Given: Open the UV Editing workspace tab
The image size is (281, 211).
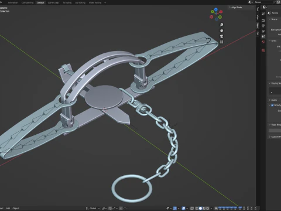Looking at the screenshot, I should [80, 2].
